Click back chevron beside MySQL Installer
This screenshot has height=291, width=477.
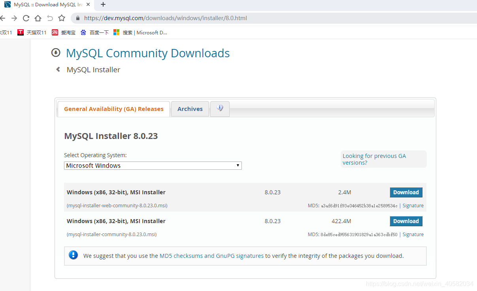click(x=58, y=69)
